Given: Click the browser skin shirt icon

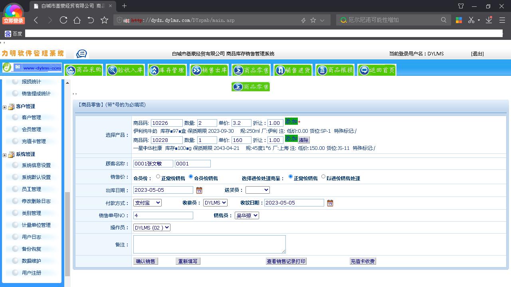Looking at the screenshot, I should [x=461, y=6].
